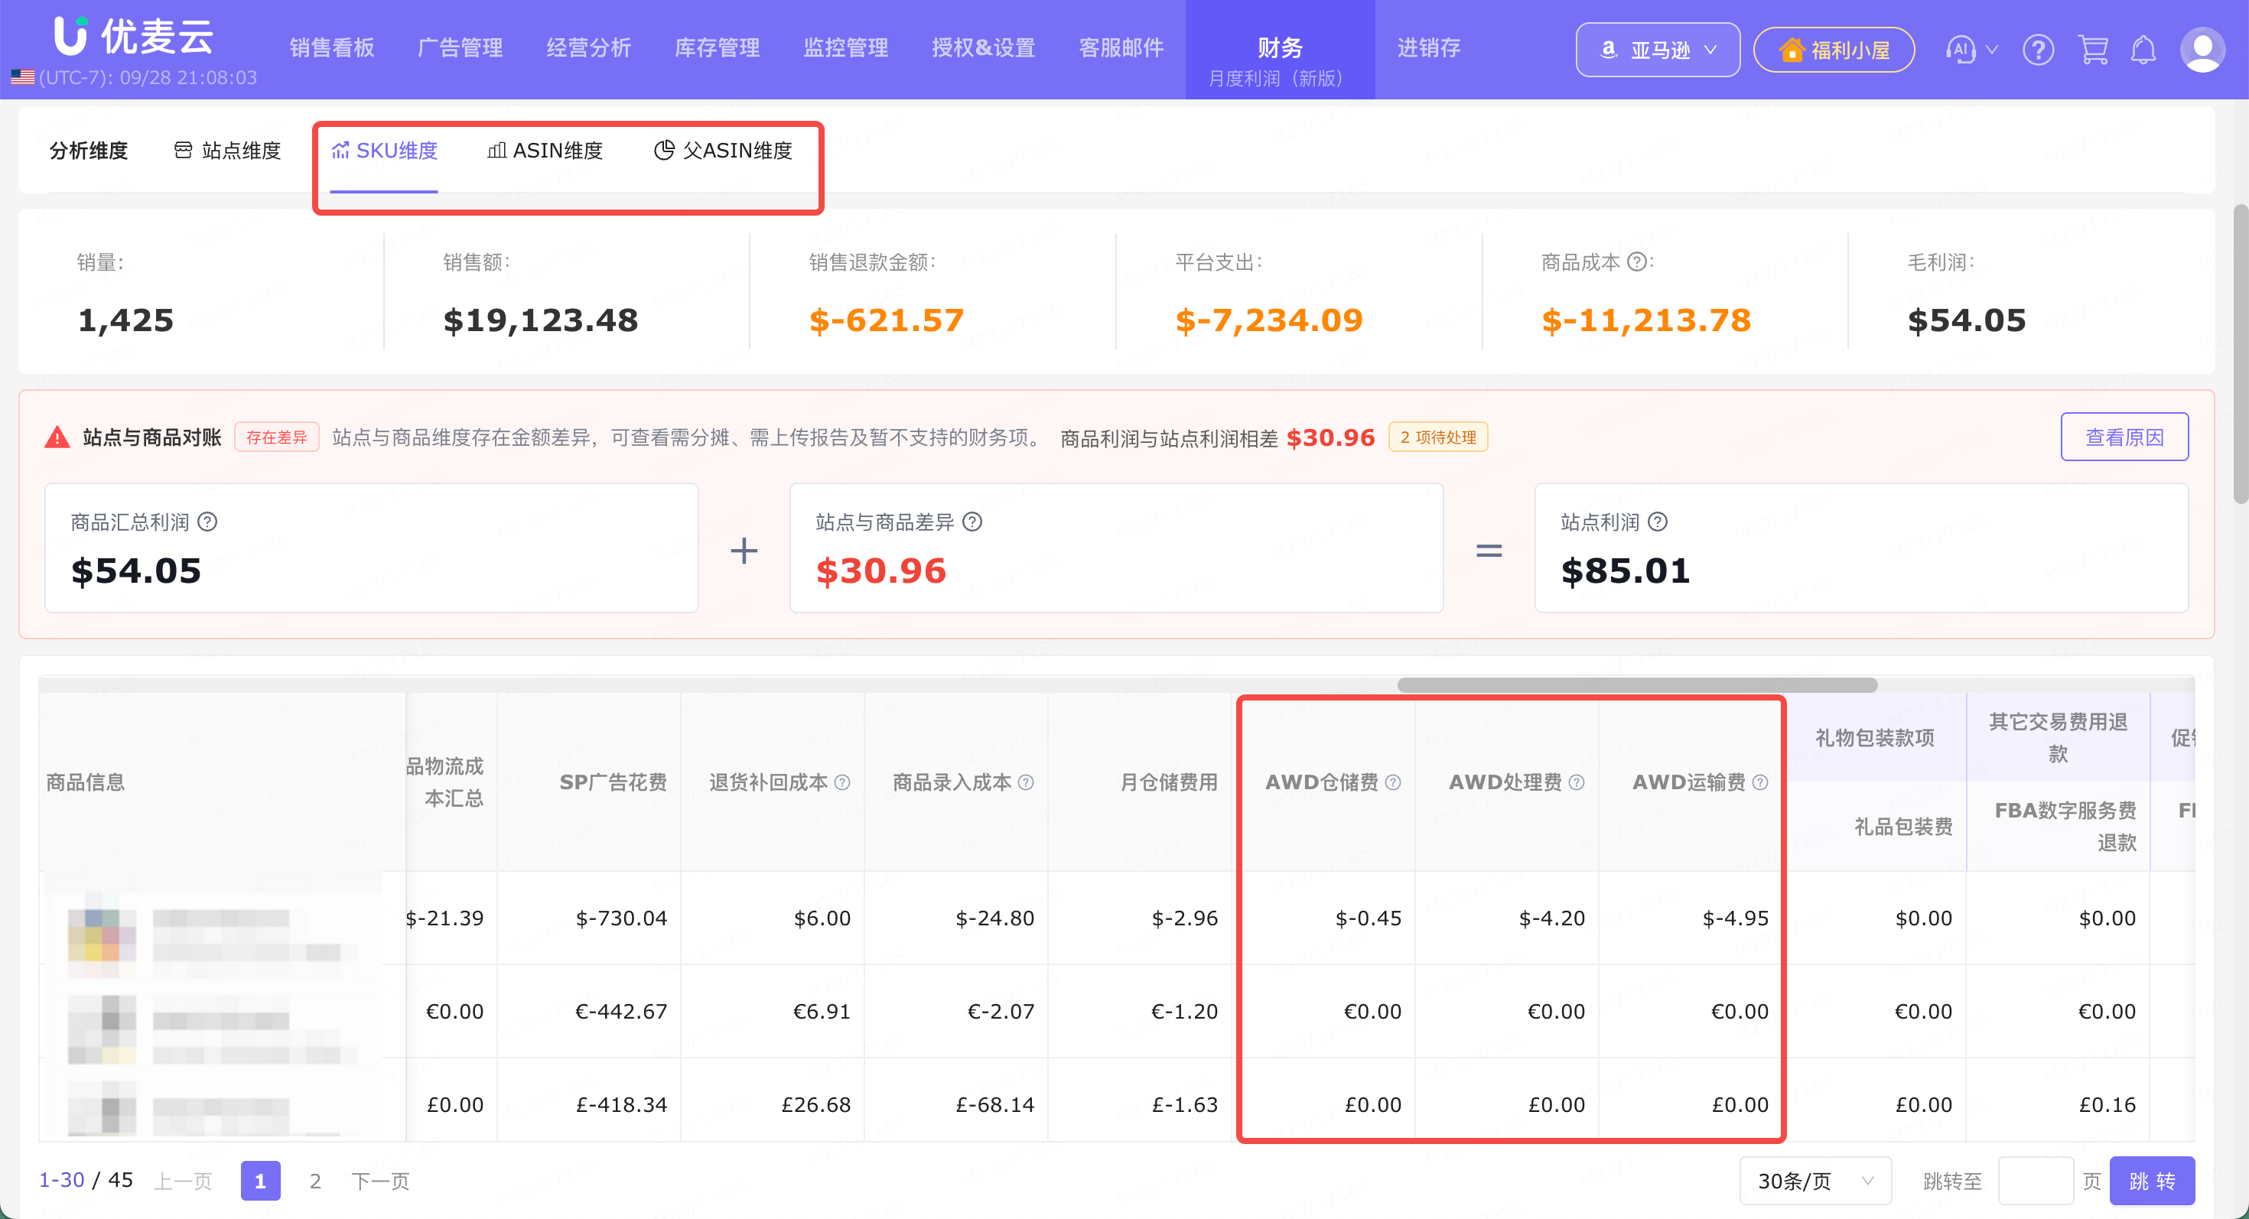Screen dimensions: 2249x1219
Task: Switch to the 站点维度 tab
Action: [228, 151]
